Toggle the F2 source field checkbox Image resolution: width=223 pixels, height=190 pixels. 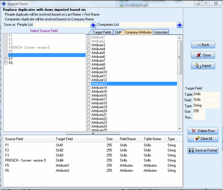point(6,40)
